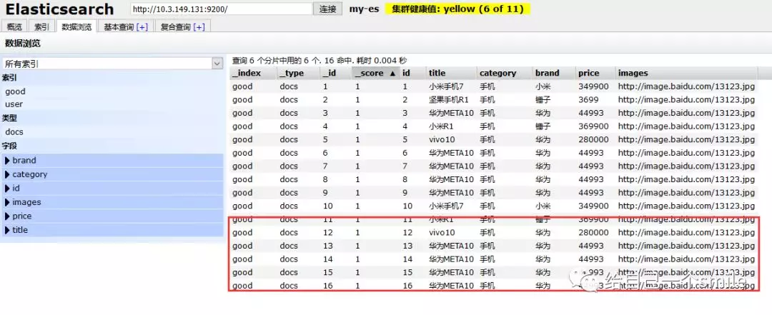Click image URL in row 1
Image resolution: width=772 pixels, height=315 pixels.
pyautogui.click(x=686, y=86)
